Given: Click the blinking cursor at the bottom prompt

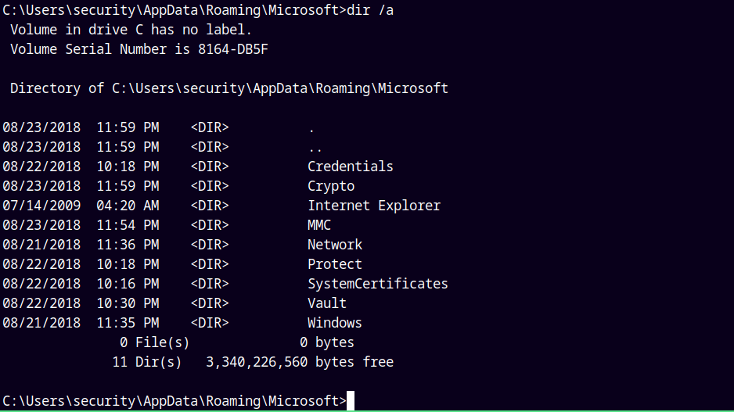Looking at the screenshot, I should coord(351,401).
